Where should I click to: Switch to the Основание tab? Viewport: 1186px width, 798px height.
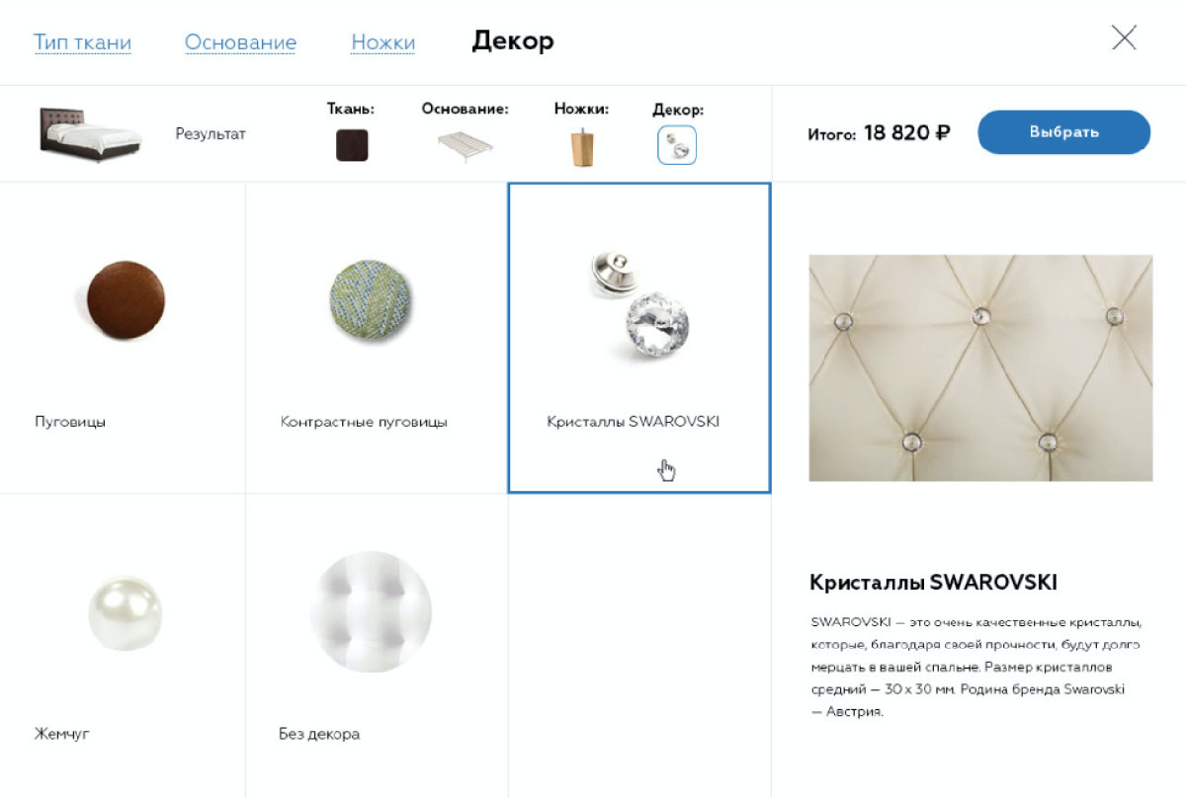pos(240,42)
